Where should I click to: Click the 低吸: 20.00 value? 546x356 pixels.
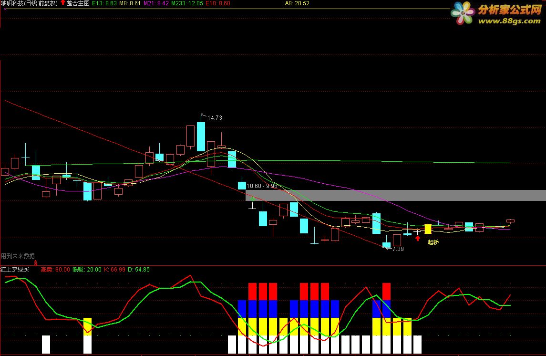(87, 269)
